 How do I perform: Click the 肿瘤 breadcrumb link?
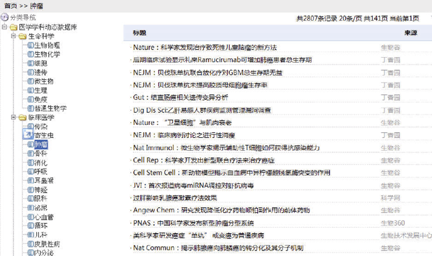pos(36,6)
